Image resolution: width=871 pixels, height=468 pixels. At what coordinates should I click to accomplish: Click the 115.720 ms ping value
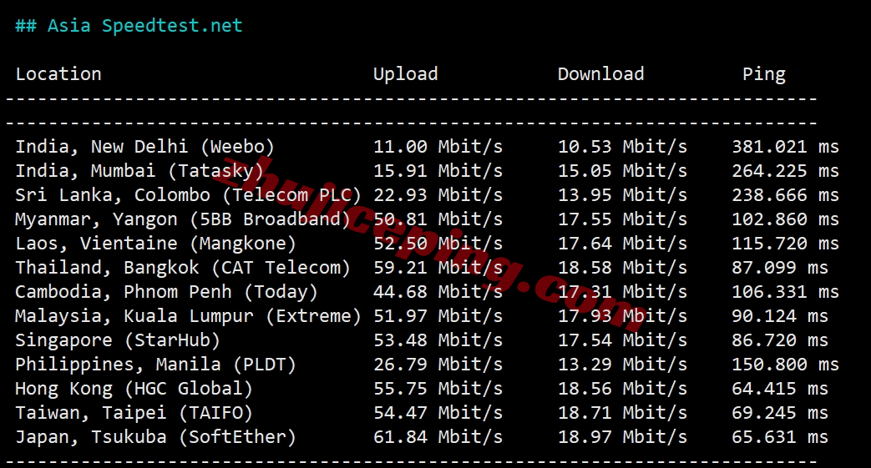click(786, 243)
